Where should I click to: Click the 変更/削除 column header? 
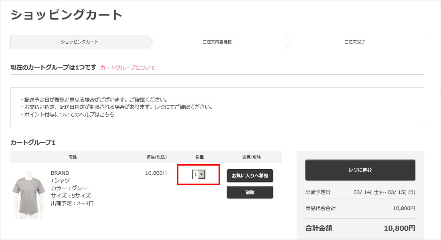tap(251, 157)
